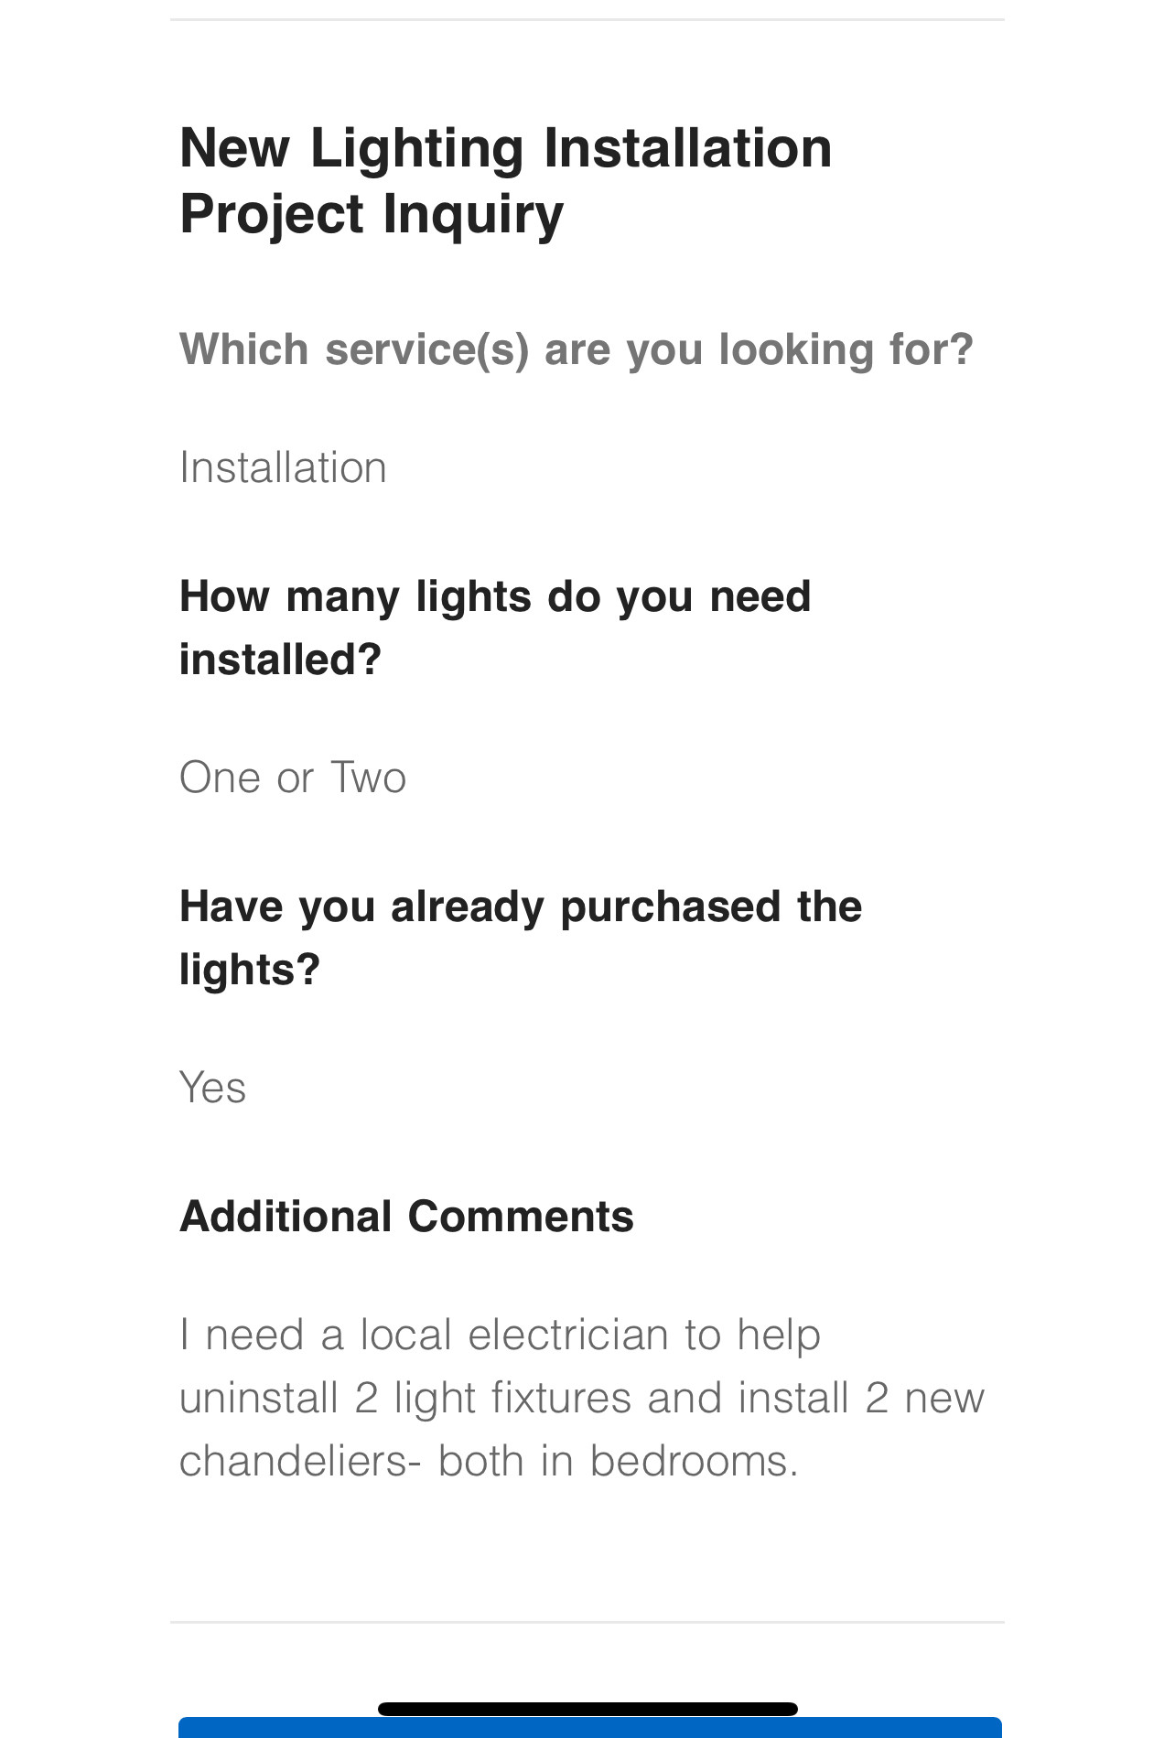
Task: Click the divider line above the heading
Action: [587, 19]
